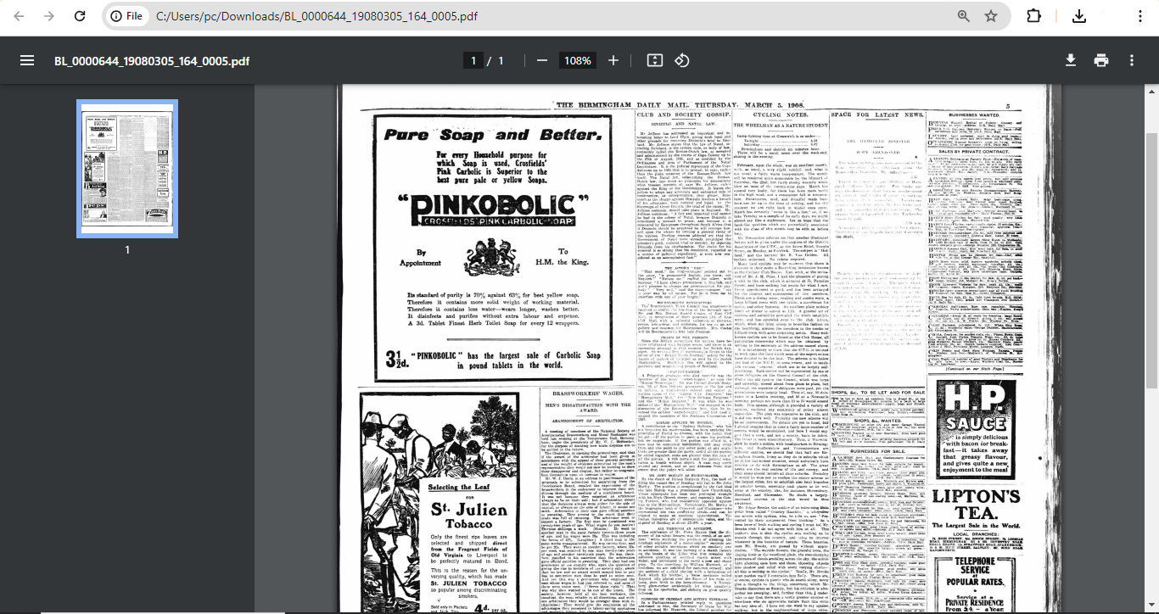Reload the current PDF page
Image resolution: width=1159 pixels, height=614 pixels.
[x=80, y=16]
